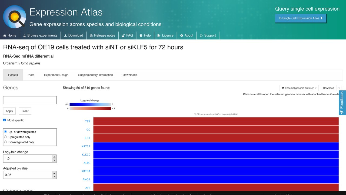Click the KLK10 heatmap cell
Viewport: 346px width, 195px height.
[x=216, y=155]
